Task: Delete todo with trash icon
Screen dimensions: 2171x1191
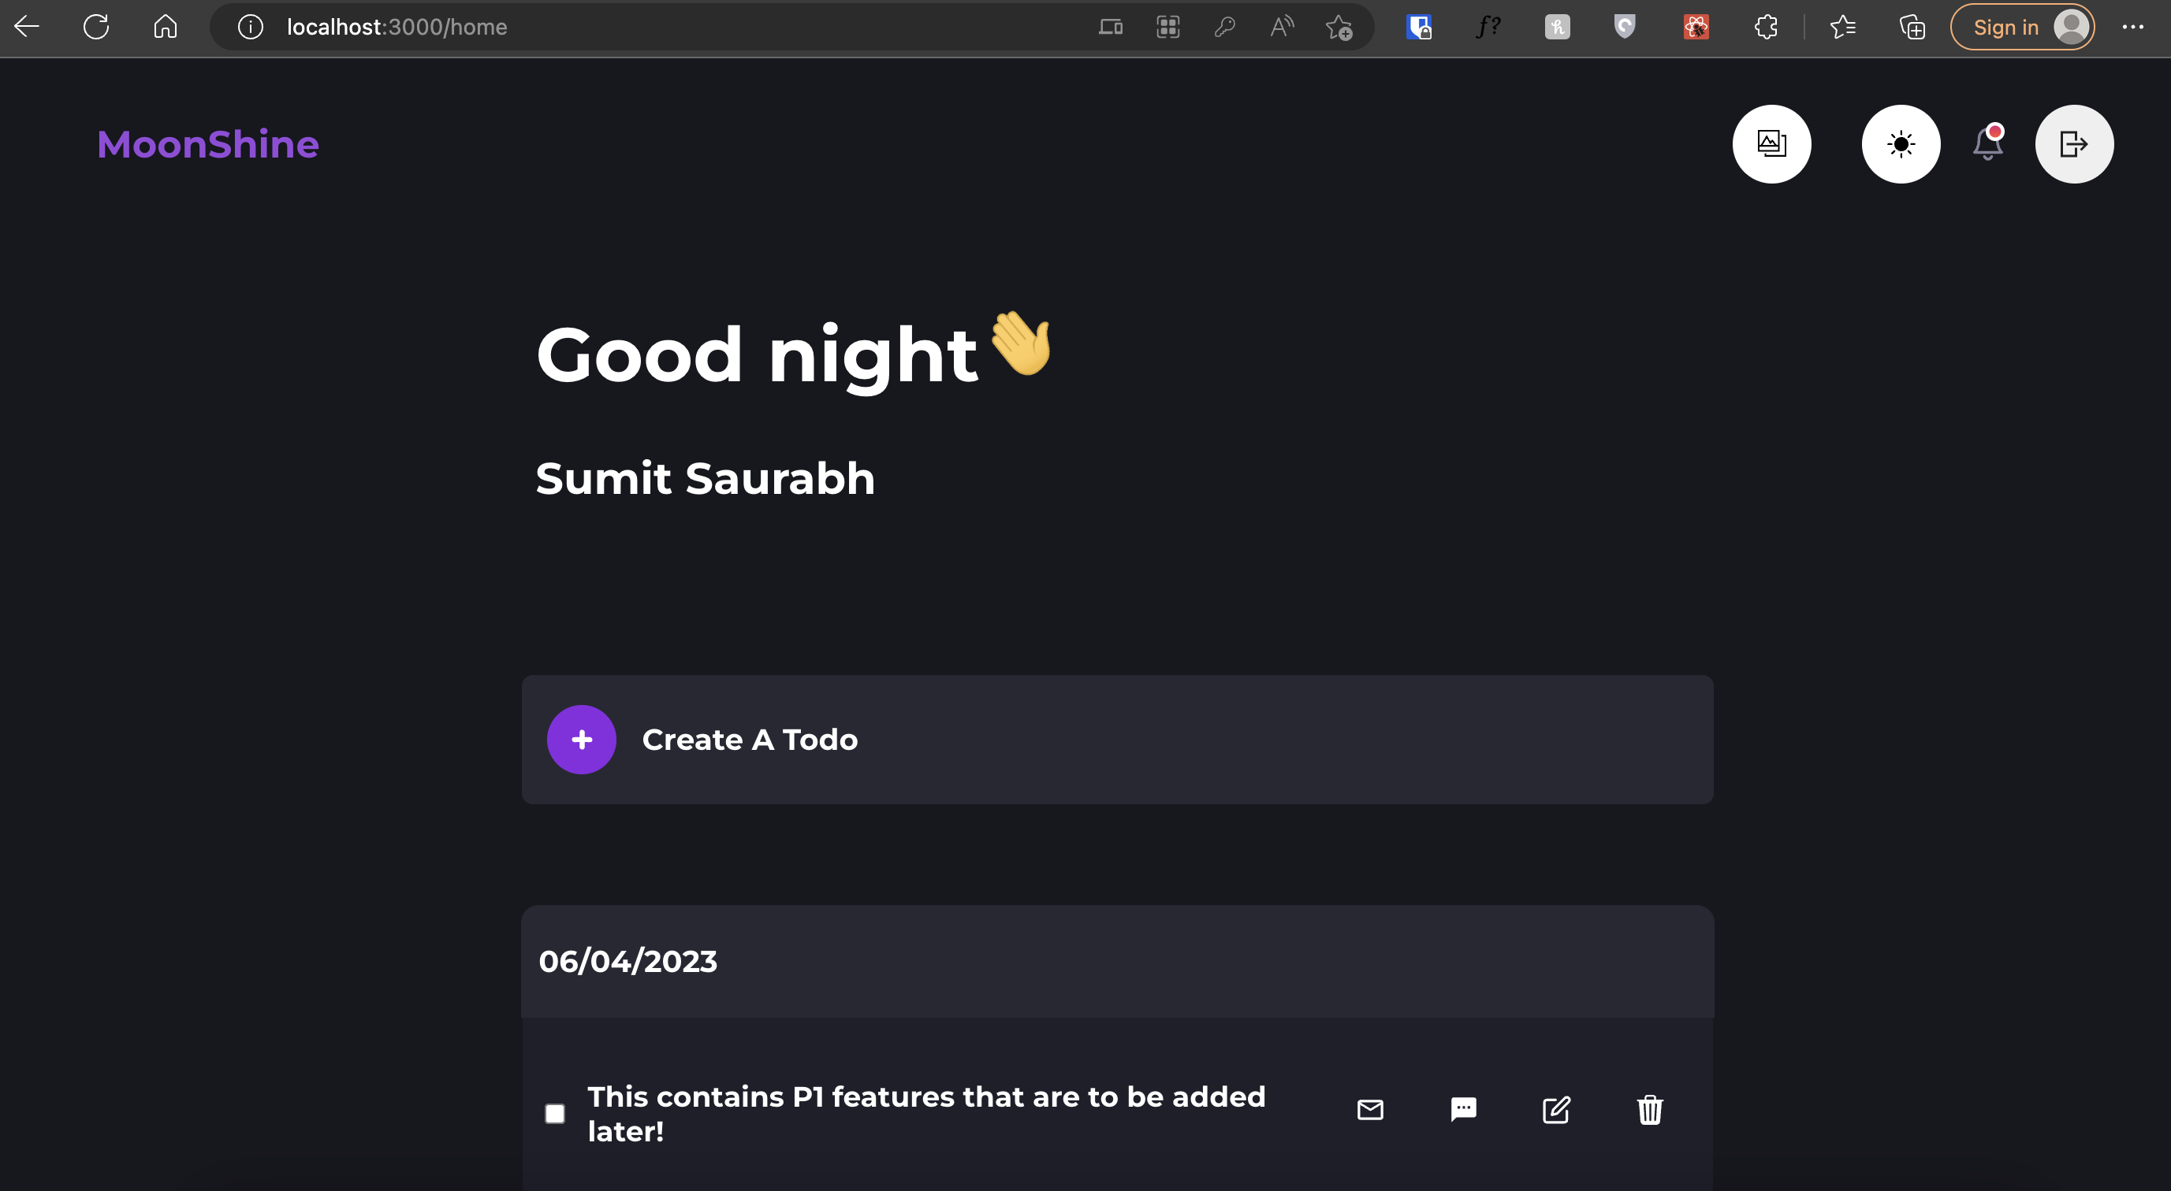Action: pyautogui.click(x=1648, y=1109)
